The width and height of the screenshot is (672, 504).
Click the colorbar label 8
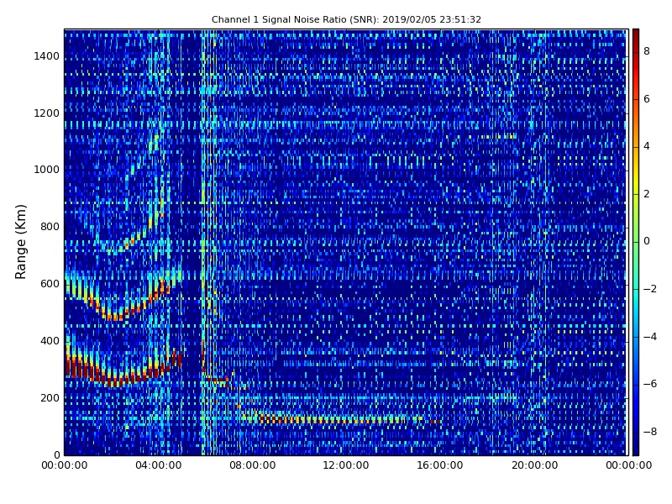pyautogui.click(x=647, y=51)
